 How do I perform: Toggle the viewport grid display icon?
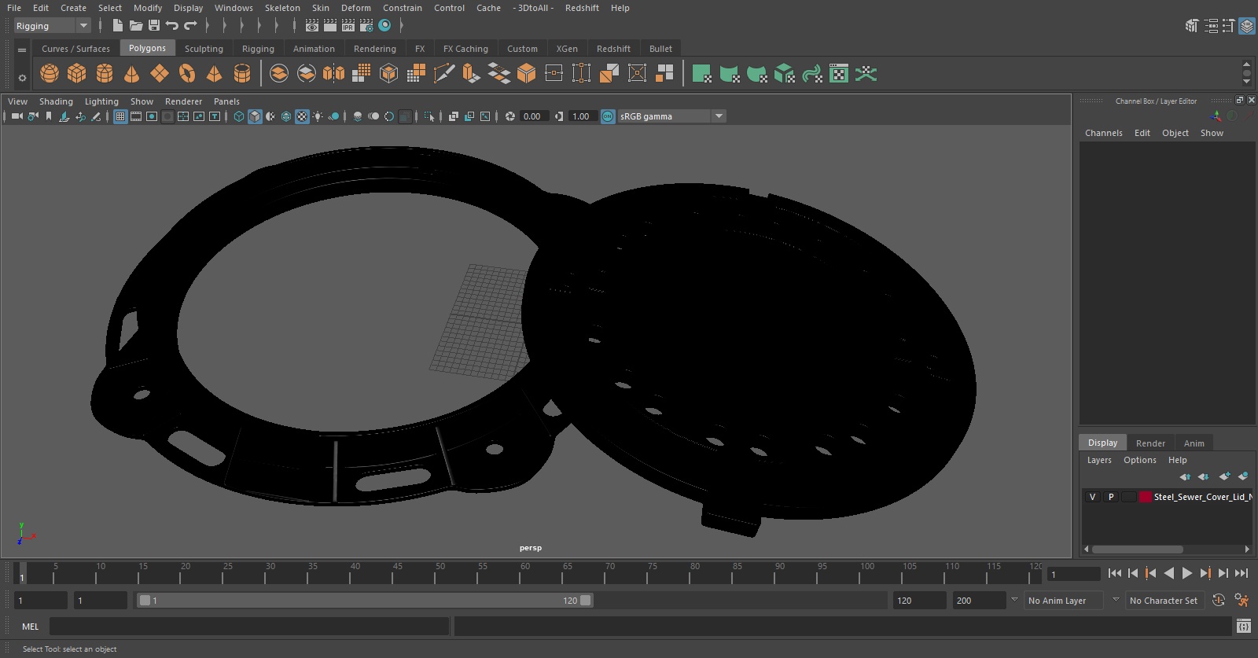120,116
